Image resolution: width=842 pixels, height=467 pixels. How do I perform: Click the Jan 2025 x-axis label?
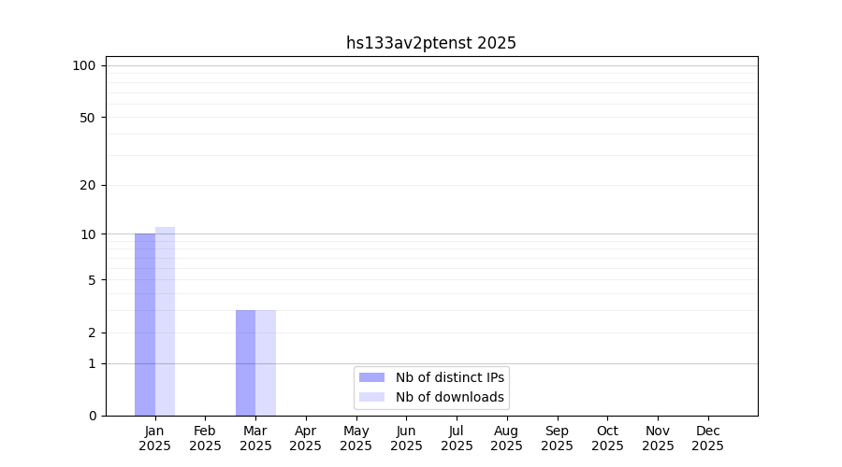pyautogui.click(x=154, y=438)
